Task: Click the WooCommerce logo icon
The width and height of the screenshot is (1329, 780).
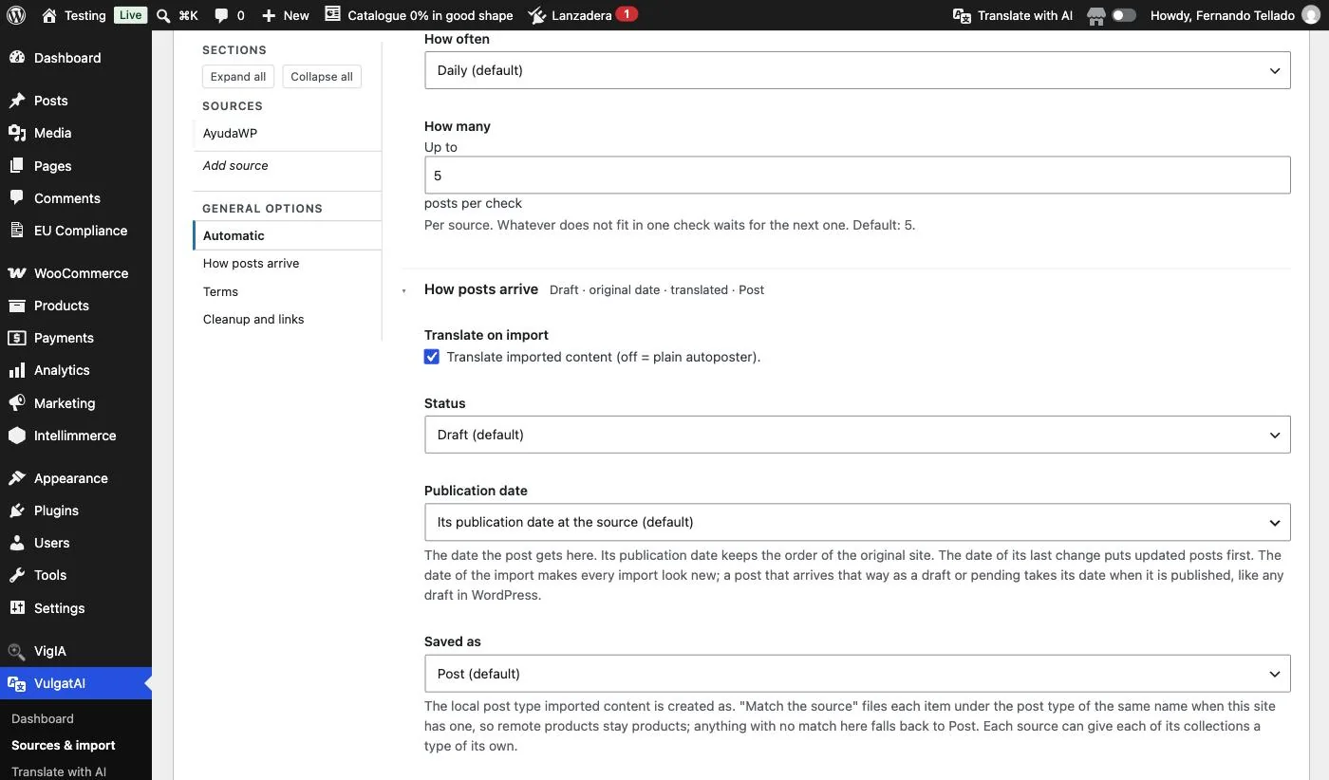Action: tap(17, 273)
